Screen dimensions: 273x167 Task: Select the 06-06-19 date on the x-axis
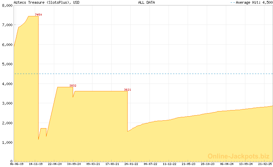pos(17,164)
